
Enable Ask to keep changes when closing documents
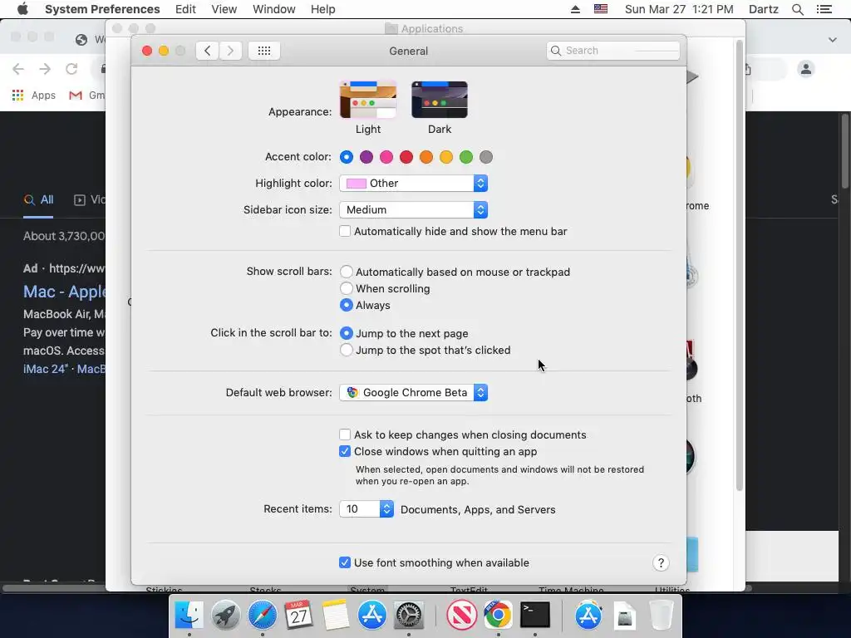point(345,434)
